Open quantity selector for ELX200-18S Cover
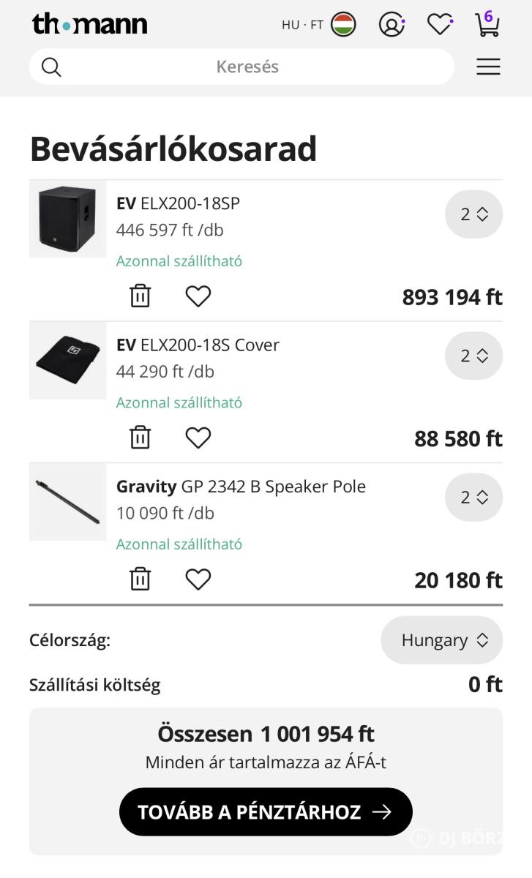The width and height of the screenshot is (532, 878). (473, 356)
